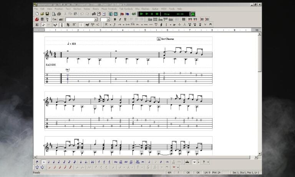Click the 4/4 time signature status cell
295x177 pixels.
[x=169, y=172]
